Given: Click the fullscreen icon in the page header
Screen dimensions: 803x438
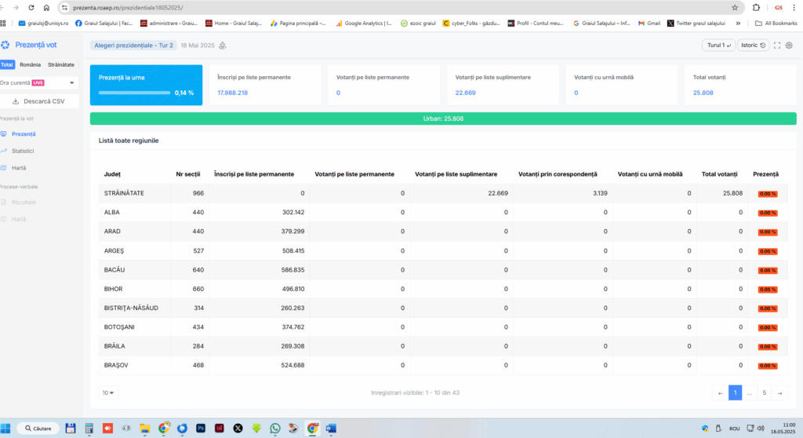Looking at the screenshot, I should click(777, 46).
